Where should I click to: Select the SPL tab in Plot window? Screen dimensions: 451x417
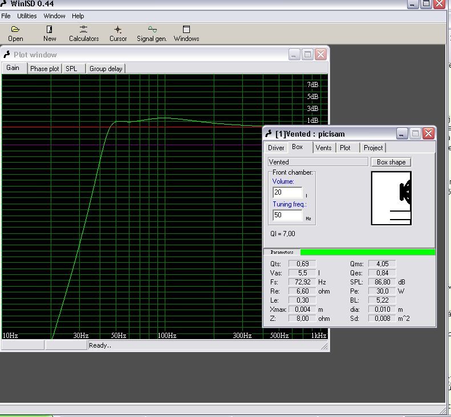[x=71, y=69]
